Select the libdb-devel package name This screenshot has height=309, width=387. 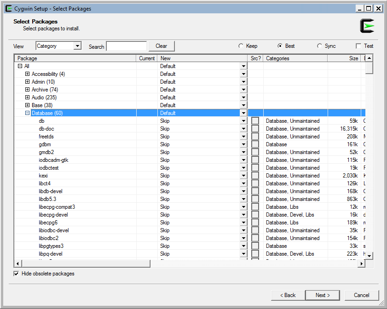[x=51, y=191]
